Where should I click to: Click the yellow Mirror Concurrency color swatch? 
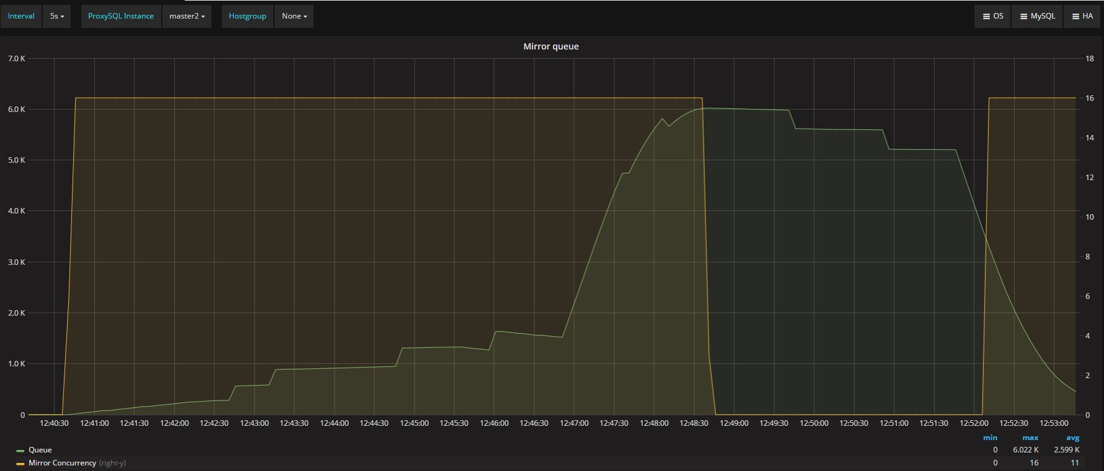(x=20, y=464)
